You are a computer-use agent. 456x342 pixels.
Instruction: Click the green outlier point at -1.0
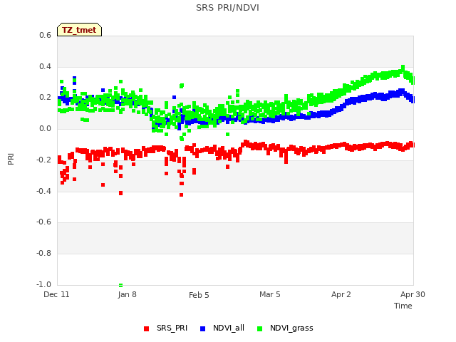tap(120, 285)
